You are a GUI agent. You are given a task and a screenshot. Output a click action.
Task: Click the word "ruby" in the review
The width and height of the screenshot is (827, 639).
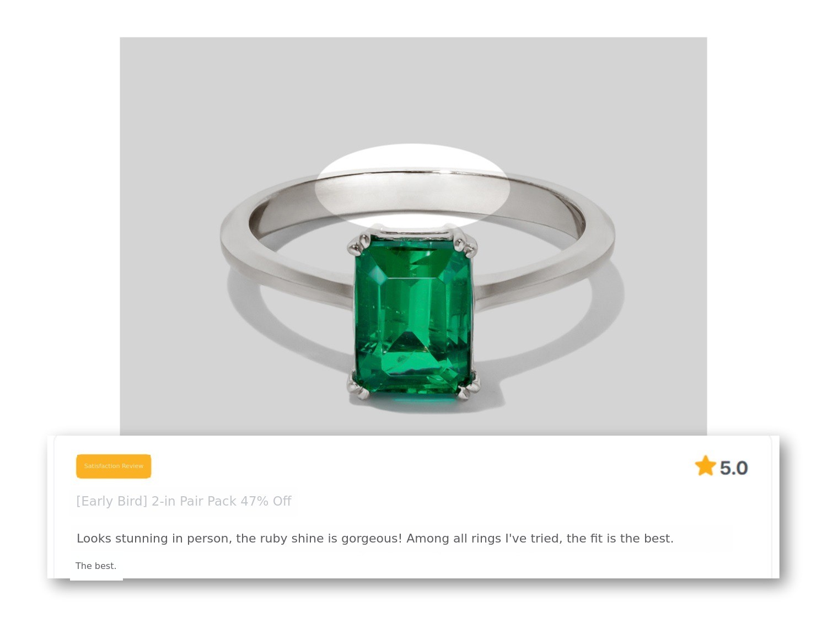[273, 538]
